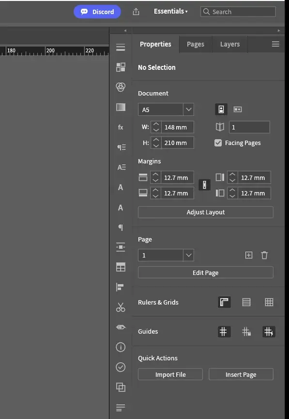Decrease bottom margin with its stepper down arrow
The width and height of the screenshot is (289, 419).
pyautogui.click(x=155, y=196)
